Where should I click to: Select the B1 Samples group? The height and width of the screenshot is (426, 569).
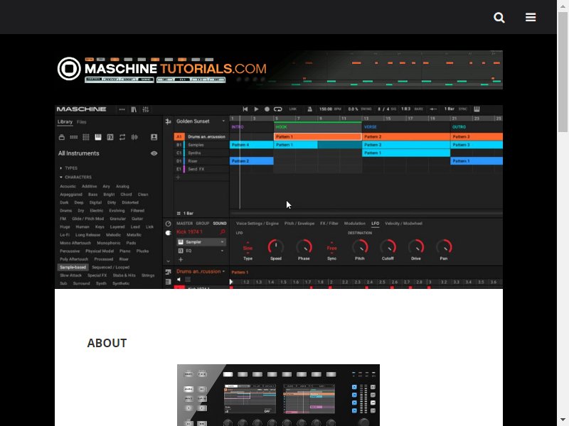click(201, 145)
